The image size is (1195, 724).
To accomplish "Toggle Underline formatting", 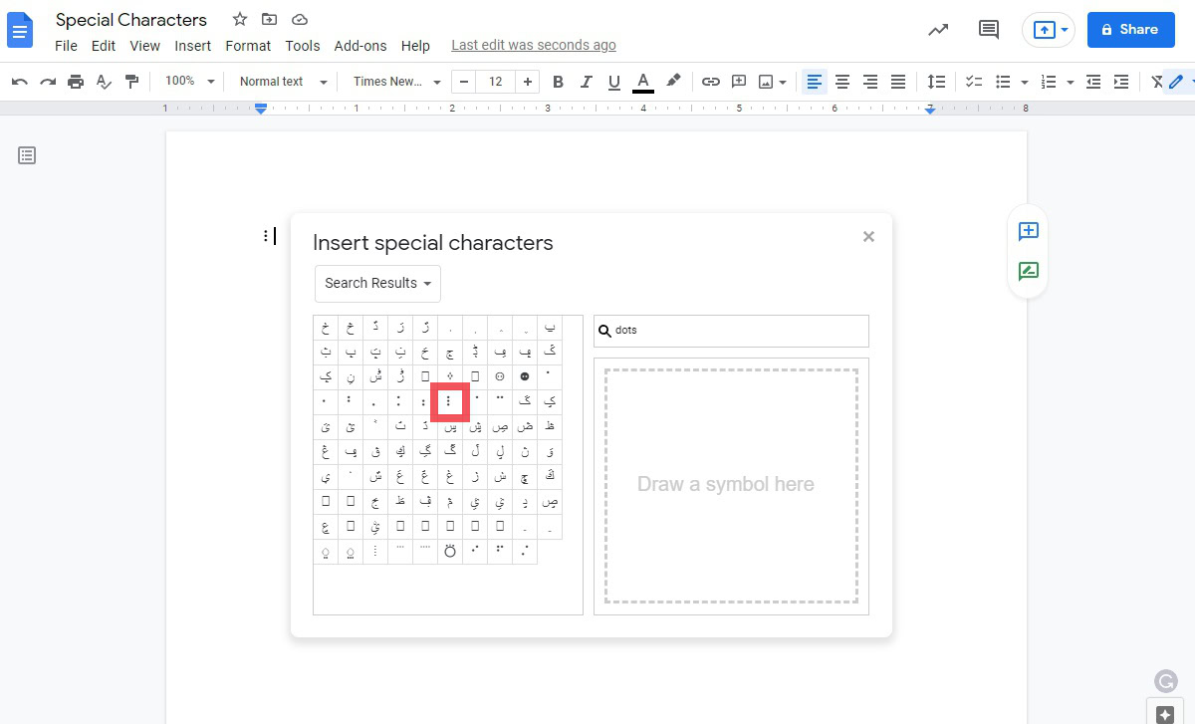I will pyautogui.click(x=613, y=82).
